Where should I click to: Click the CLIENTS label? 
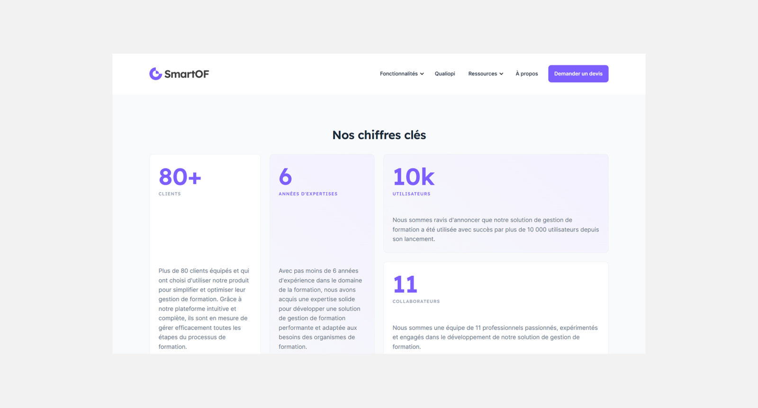(x=170, y=194)
